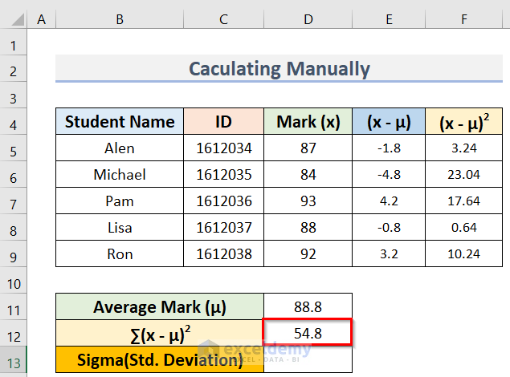
Task: Click the 'Average Mark (μ)' label cell
Action: [160, 307]
